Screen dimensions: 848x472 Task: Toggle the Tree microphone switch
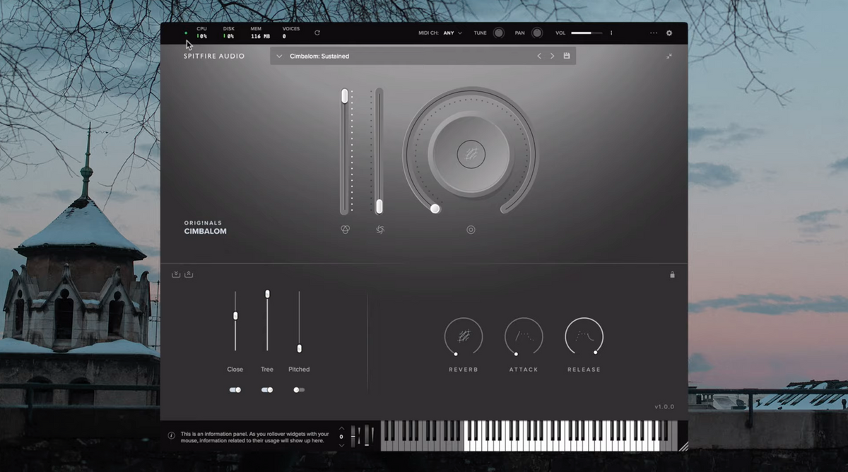(267, 389)
